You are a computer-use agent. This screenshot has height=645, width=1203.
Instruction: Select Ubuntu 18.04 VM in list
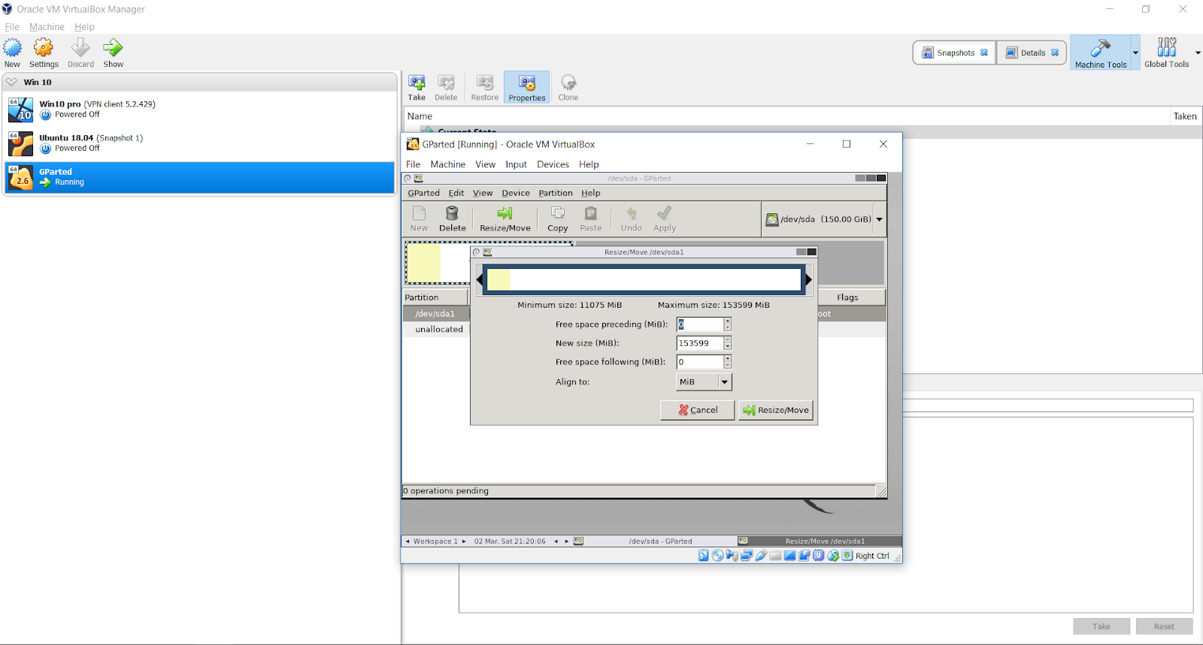coord(199,143)
